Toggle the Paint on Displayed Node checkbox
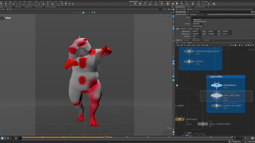Screen dimensions: 255x143 pyautogui.click(x=192, y=21)
